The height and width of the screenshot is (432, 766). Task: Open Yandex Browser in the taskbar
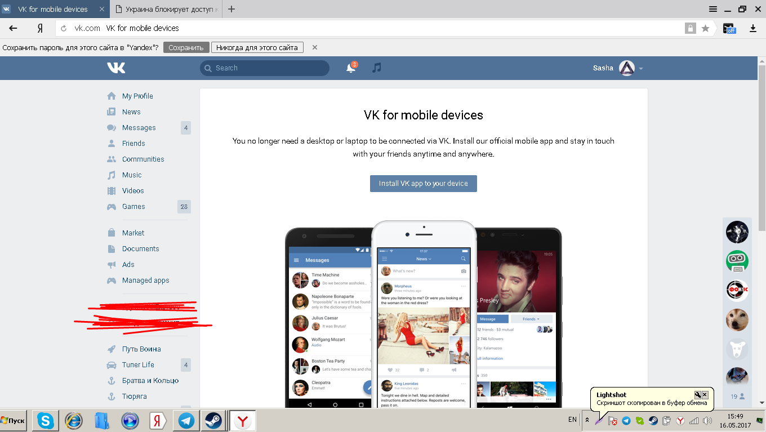243,420
